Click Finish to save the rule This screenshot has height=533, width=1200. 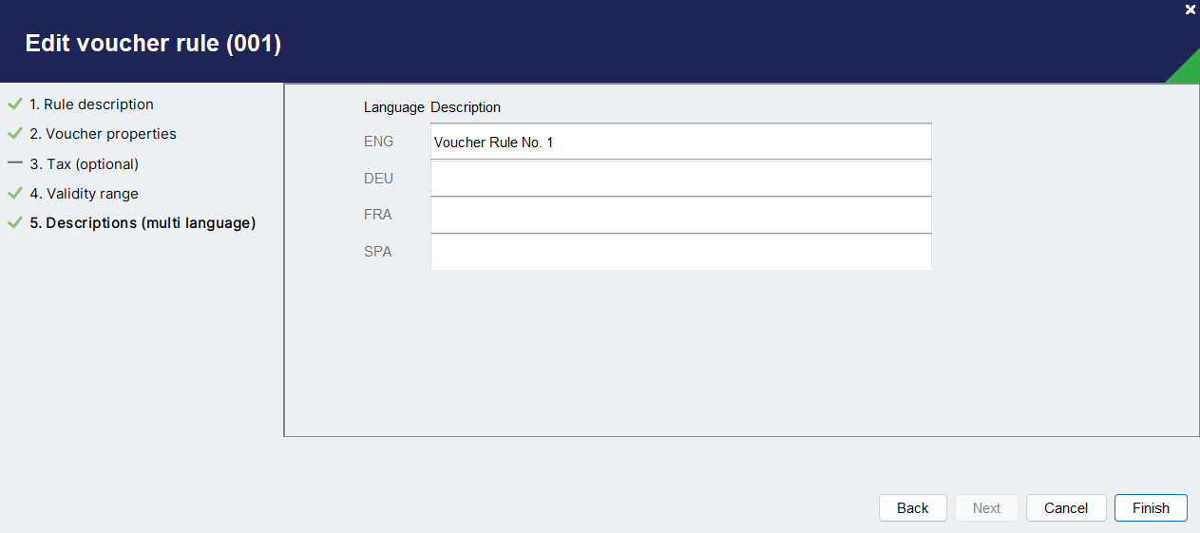point(1151,508)
